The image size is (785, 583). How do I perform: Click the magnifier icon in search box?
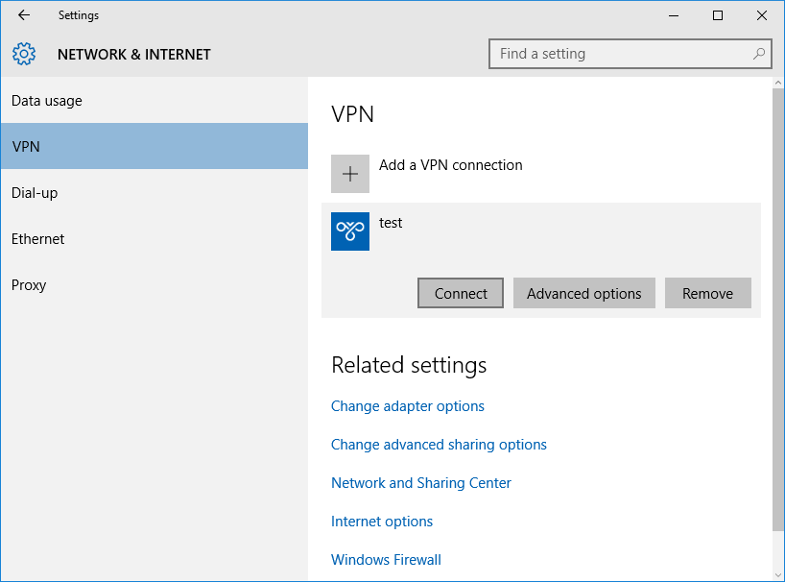tap(759, 54)
